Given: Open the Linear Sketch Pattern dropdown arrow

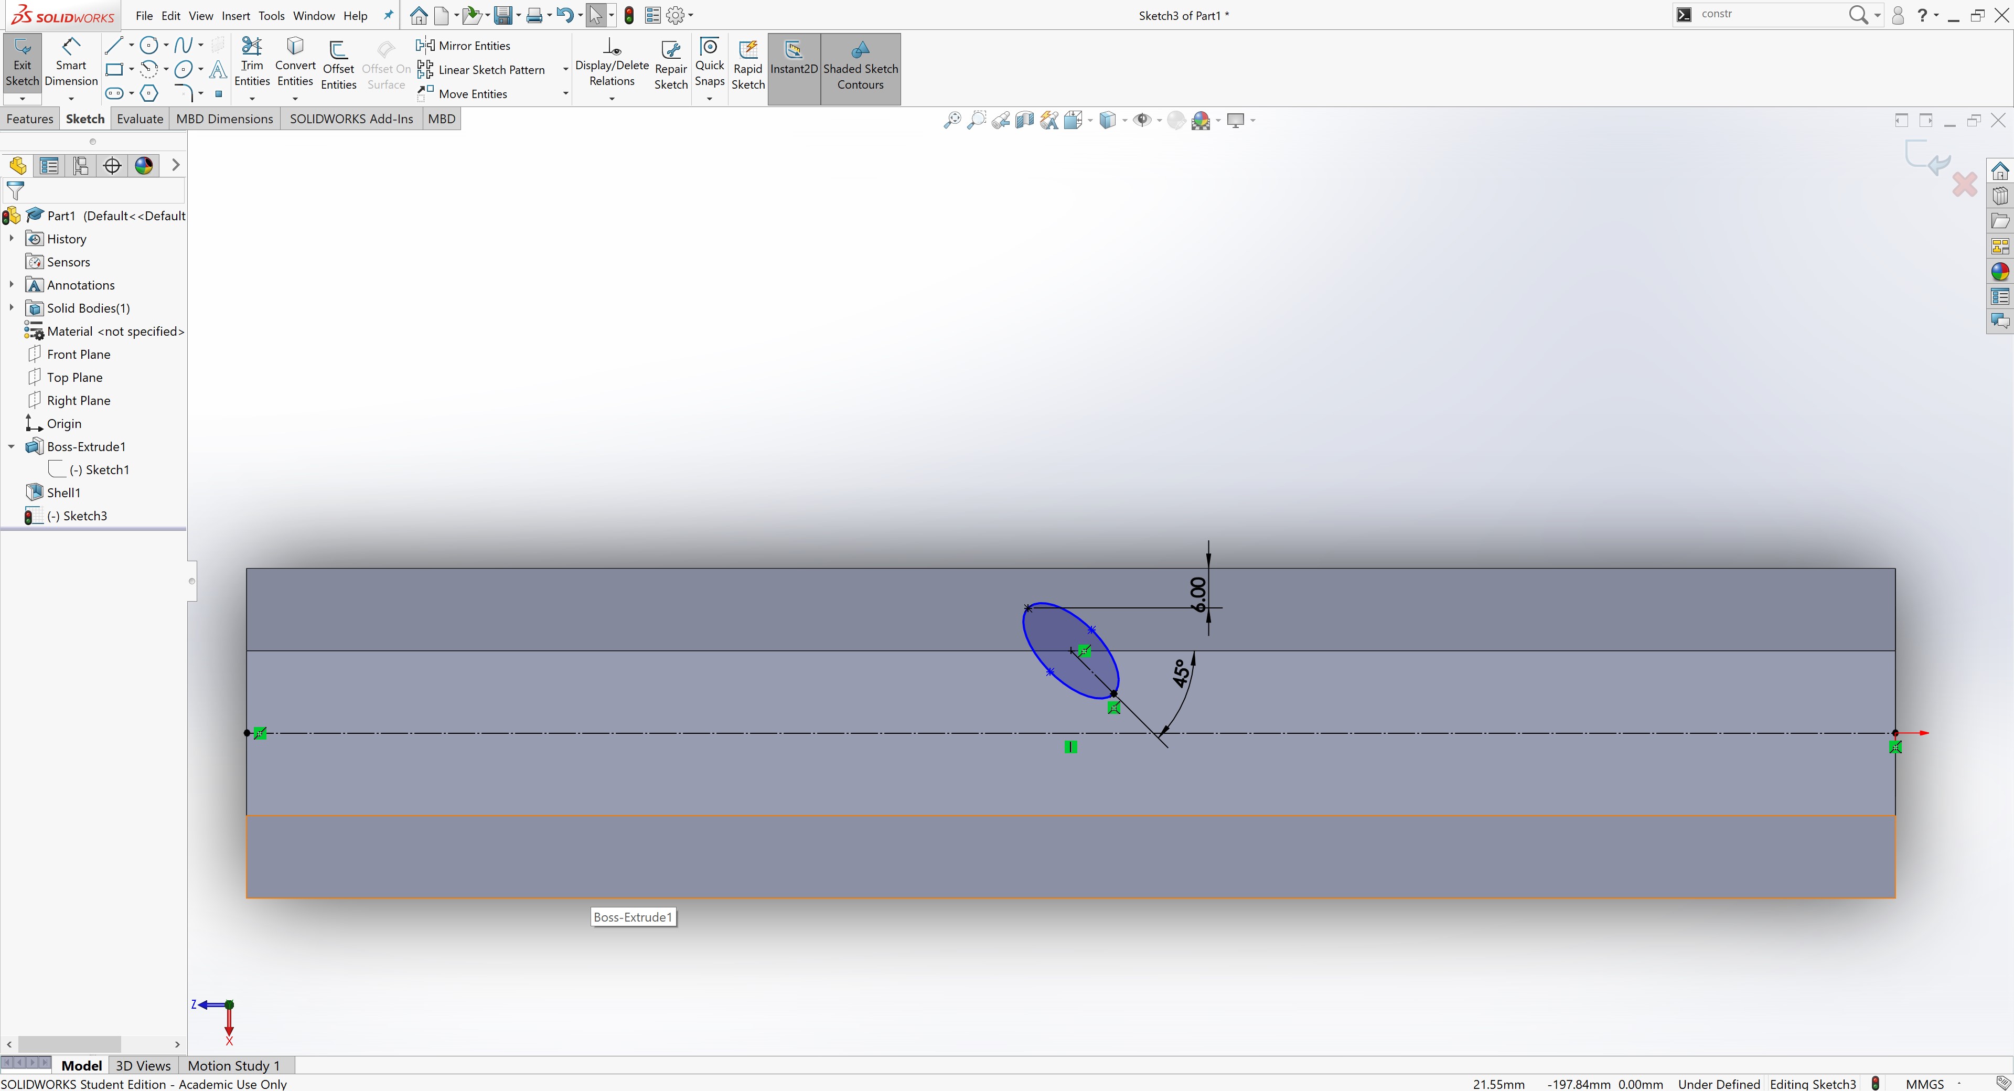Looking at the screenshot, I should 565,70.
